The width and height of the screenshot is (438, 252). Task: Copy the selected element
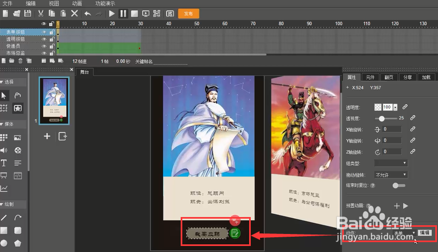[51, 13]
